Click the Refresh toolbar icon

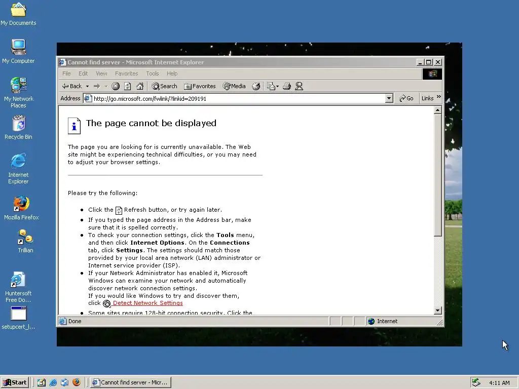(x=127, y=86)
